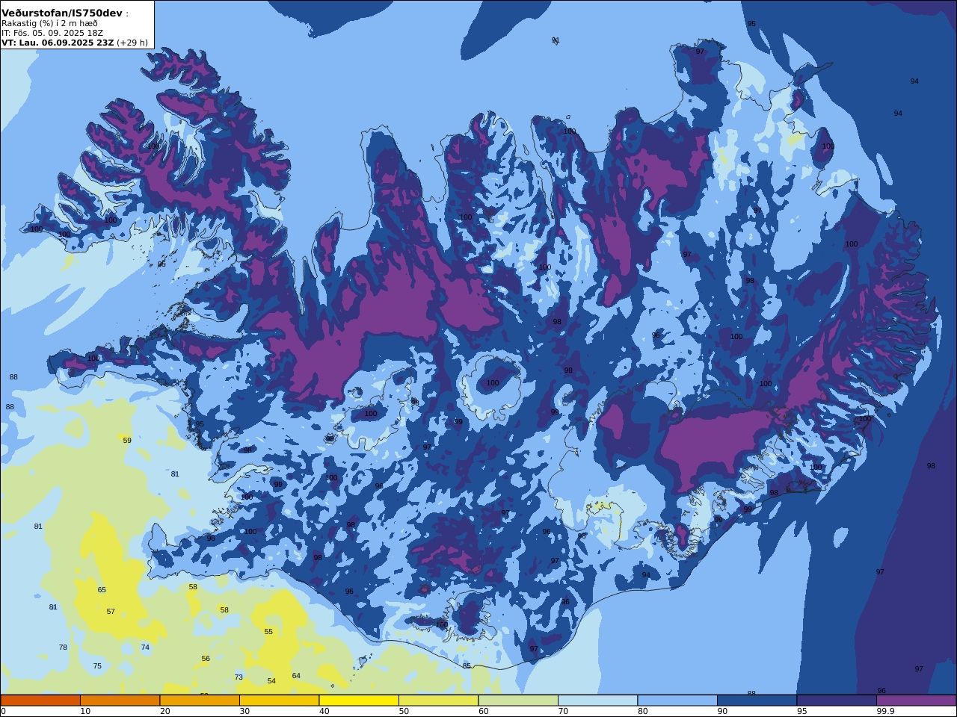Image resolution: width=957 pixels, height=717 pixels.
Task: Select the 'Rakastig (%) í 2 m hæð' line
Action: (x=49, y=23)
